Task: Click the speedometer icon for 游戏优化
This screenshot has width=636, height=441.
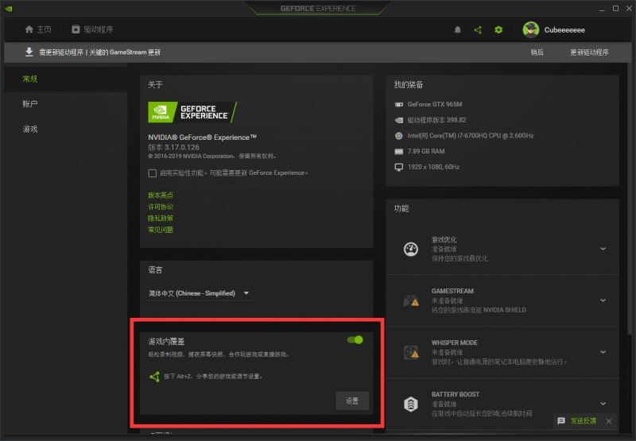Action: point(411,249)
